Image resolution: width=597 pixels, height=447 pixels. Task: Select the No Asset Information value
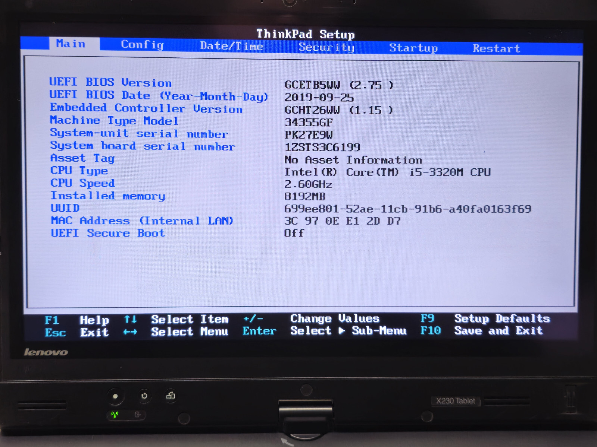[x=353, y=160]
